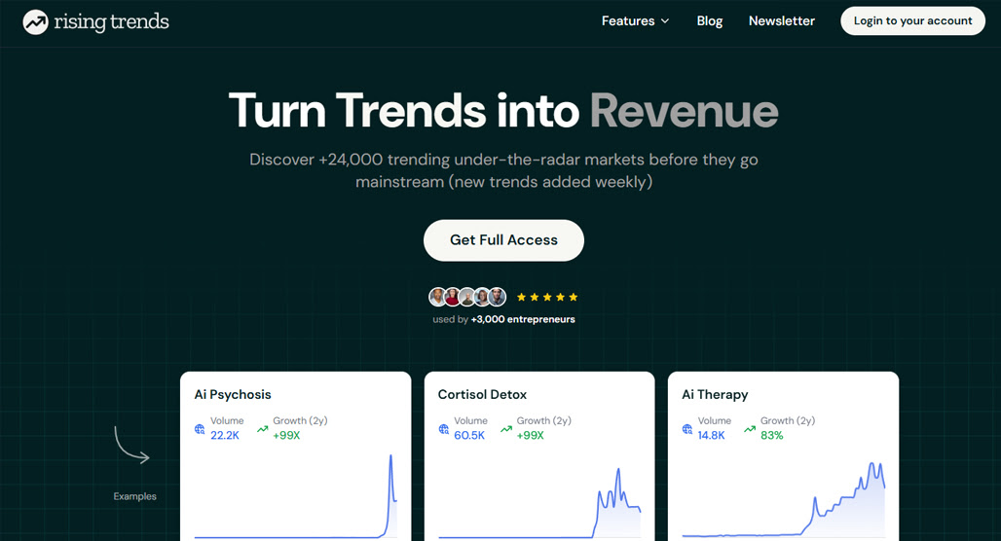Click the third yellow rating star
1001x541 pixels.
[x=547, y=297]
